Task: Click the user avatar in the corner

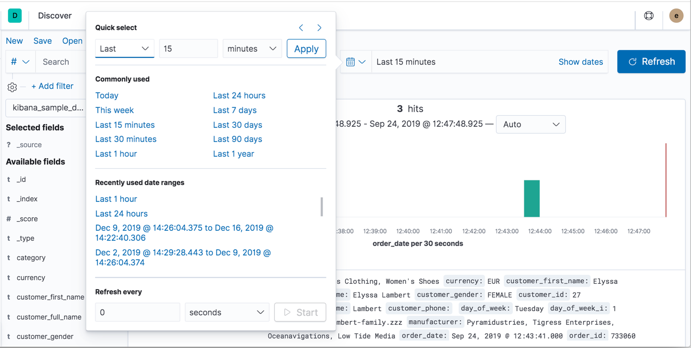Action: [676, 16]
